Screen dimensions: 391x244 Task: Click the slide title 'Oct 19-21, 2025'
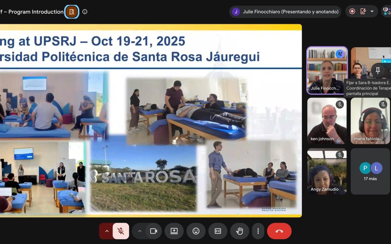pos(138,41)
